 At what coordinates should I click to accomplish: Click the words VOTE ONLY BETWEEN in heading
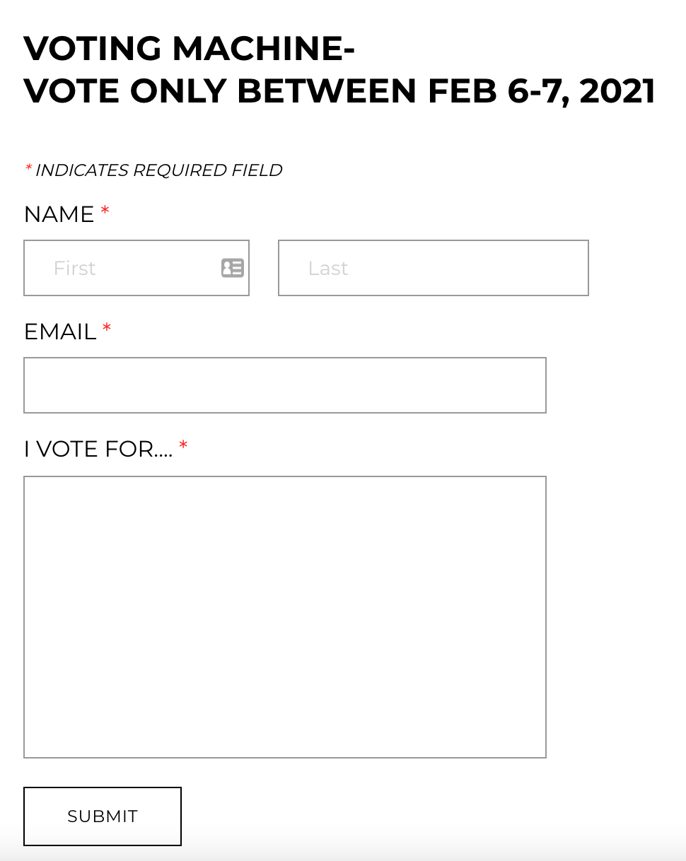tap(220, 91)
